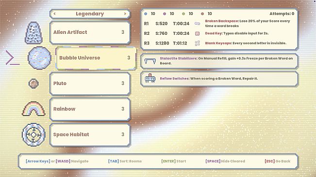Click the R3 round label

tap(147, 43)
